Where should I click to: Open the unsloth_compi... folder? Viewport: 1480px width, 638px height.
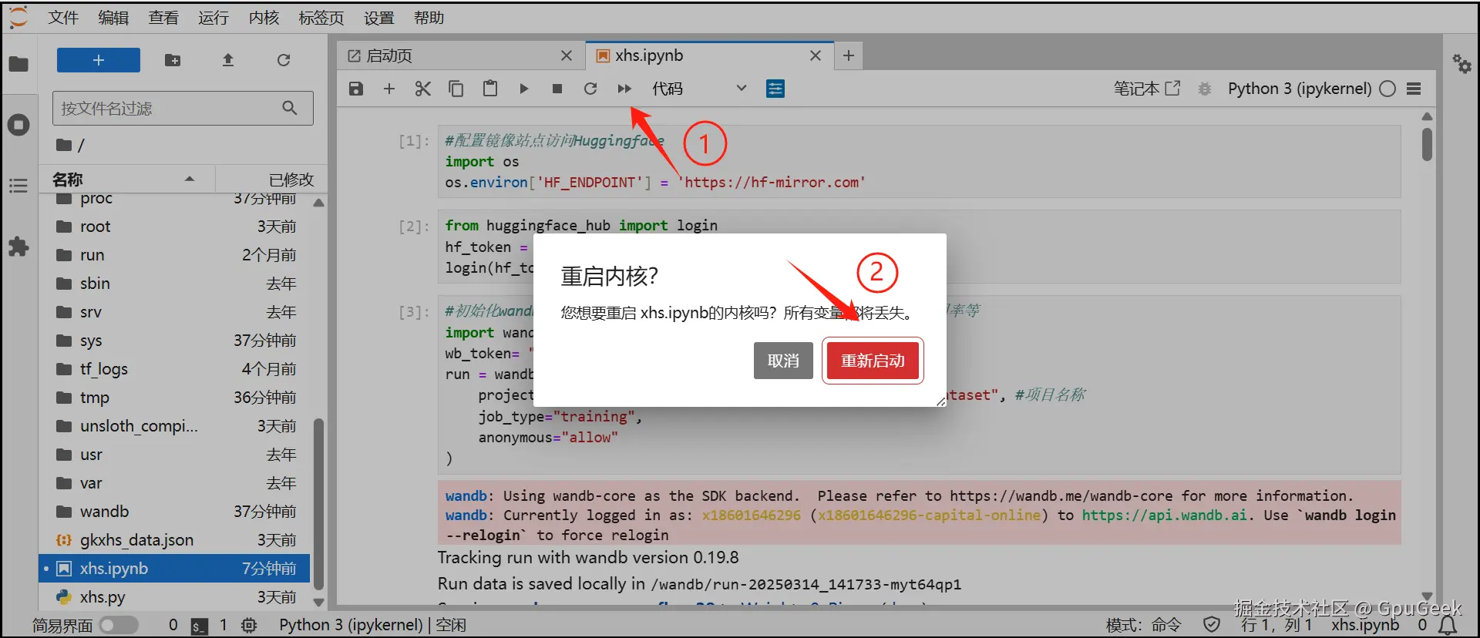[x=176, y=426]
